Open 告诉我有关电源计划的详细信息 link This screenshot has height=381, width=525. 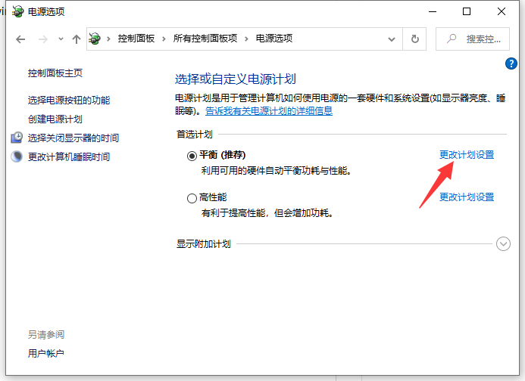point(269,110)
